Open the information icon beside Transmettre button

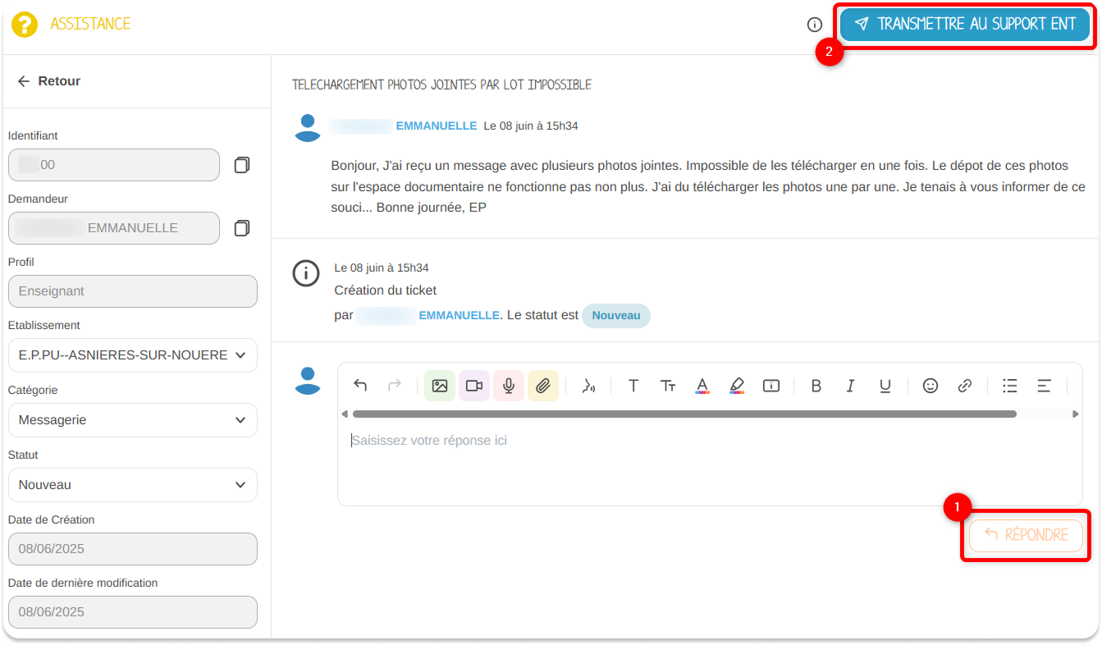point(815,25)
